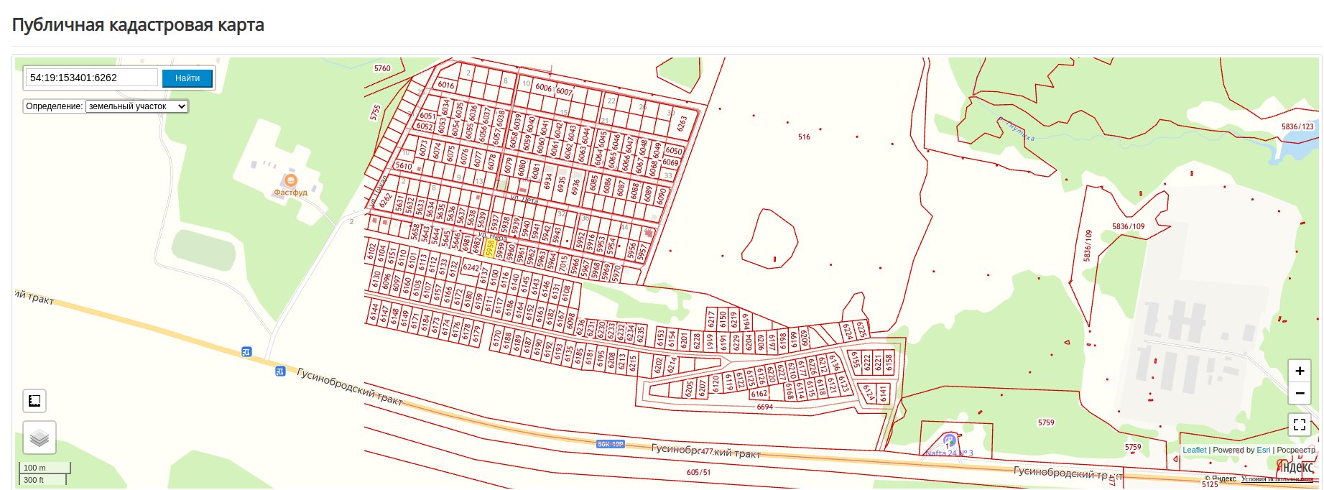Click the bus stop icon by Гусинобродский тракт
Screen dimensions: 1324x490
click(280, 371)
